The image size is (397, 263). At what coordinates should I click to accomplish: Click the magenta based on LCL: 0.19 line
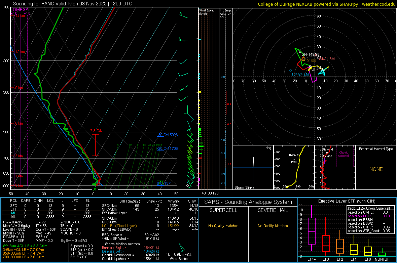[369, 216]
